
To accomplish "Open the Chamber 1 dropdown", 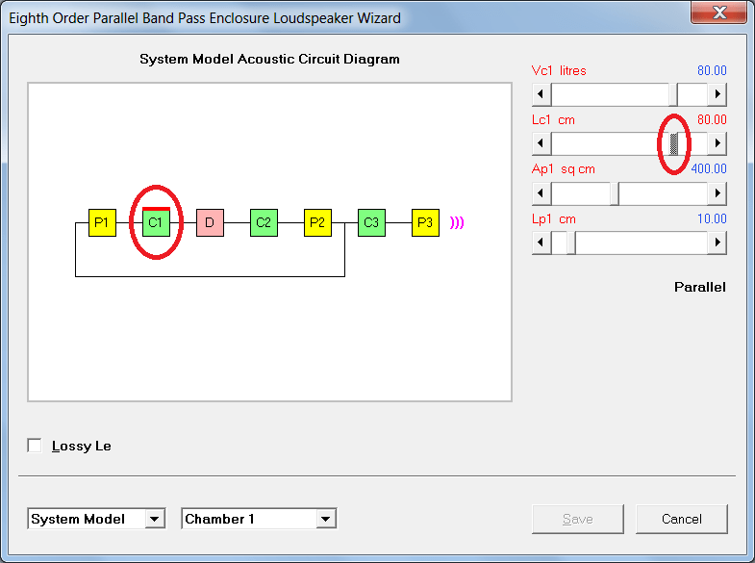I will 259,519.
